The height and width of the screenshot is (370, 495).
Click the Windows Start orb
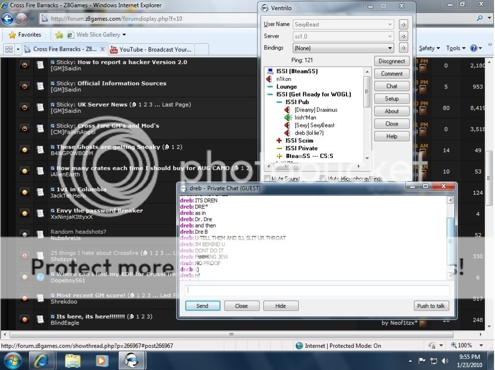point(13,360)
